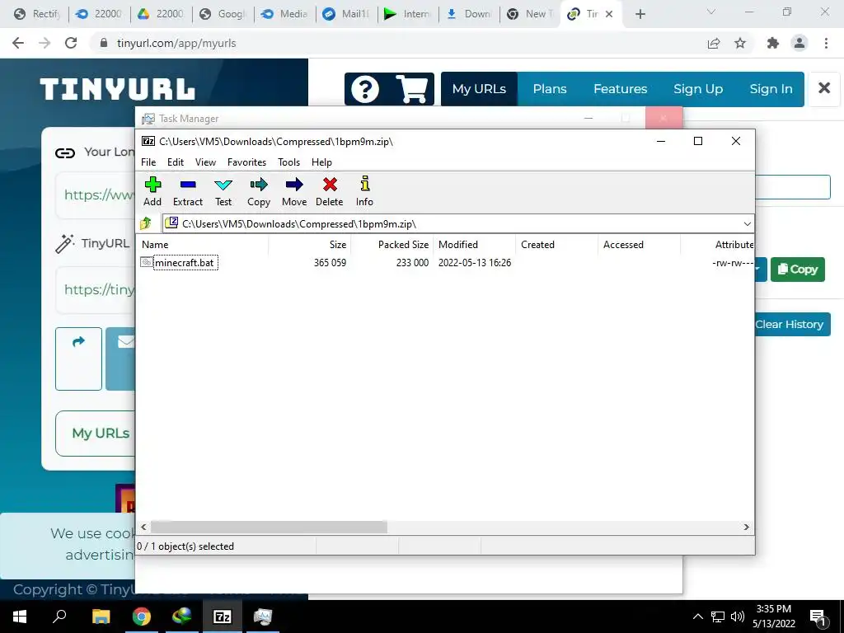
Task: Click the Extract icon in 7-Zip
Action: pyautogui.click(x=188, y=191)
